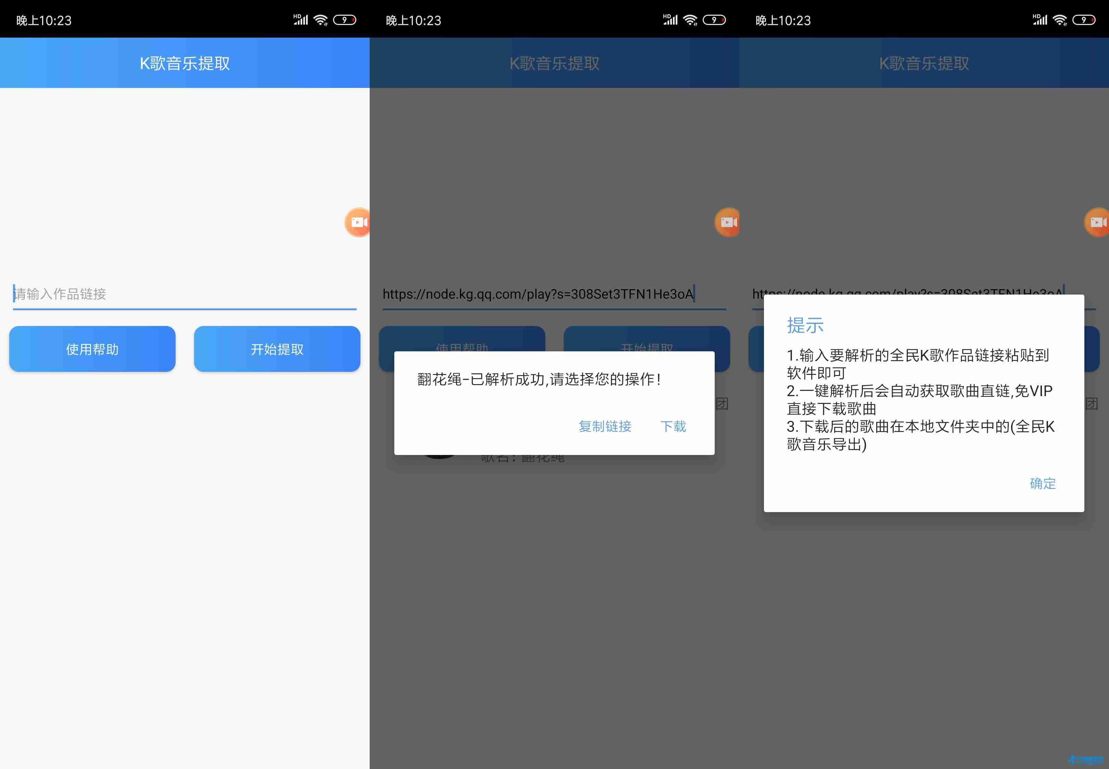Tap the battery icon on the right screen
The height and width of the screenshot is (769, 1109).
(1084, 20)
